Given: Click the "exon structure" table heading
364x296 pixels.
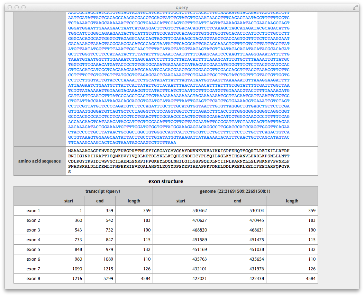Looking at the screenshot, I should 166,181.
